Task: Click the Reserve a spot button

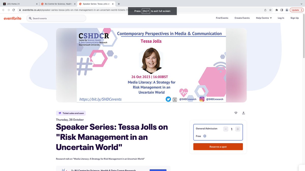Action: (218, 147)
